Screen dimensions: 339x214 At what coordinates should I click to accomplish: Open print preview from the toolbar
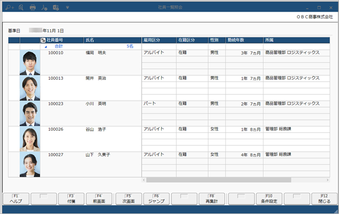(x=21, y=8)
